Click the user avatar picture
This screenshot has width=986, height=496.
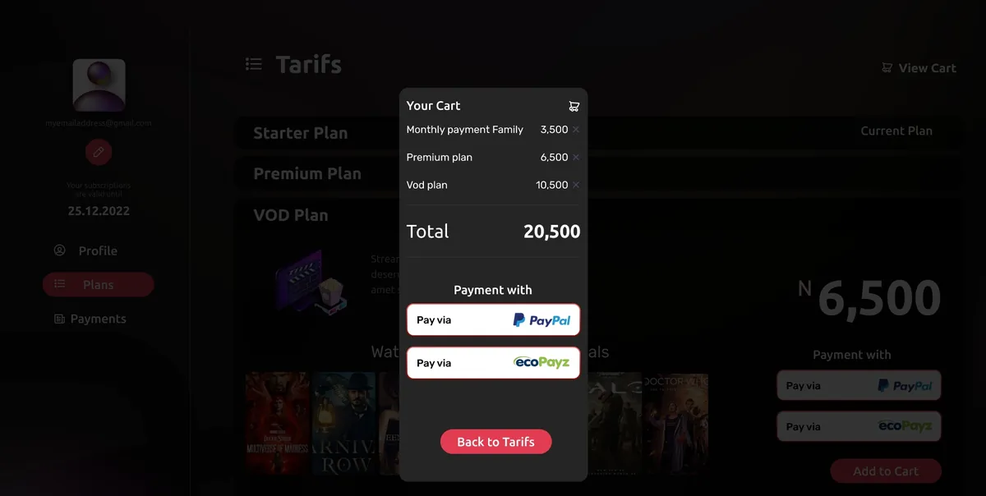[x=99, y=85]
